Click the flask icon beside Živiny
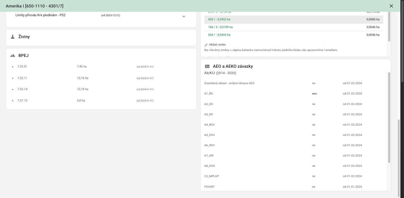Image resolution: width=404 pixels, height=198 pixels. [x=13, y=37]
